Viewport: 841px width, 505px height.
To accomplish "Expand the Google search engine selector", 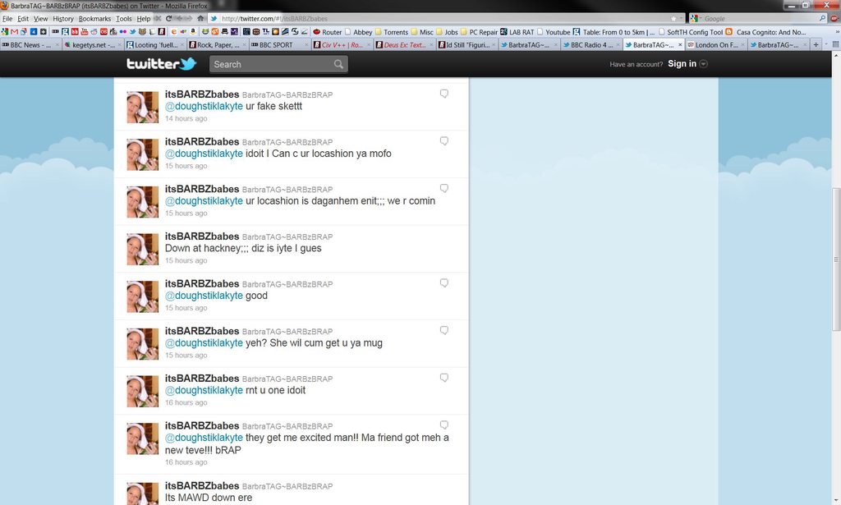I will pyautogui.click(x=697, y=18).
